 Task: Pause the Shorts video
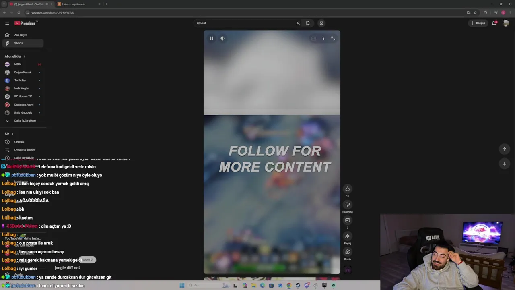[211, 38]
